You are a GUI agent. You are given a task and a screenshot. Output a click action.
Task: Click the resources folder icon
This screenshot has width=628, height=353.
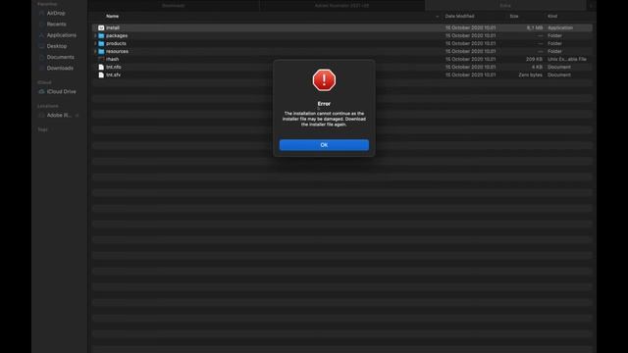pyautogui.click(x=101, y=51)
